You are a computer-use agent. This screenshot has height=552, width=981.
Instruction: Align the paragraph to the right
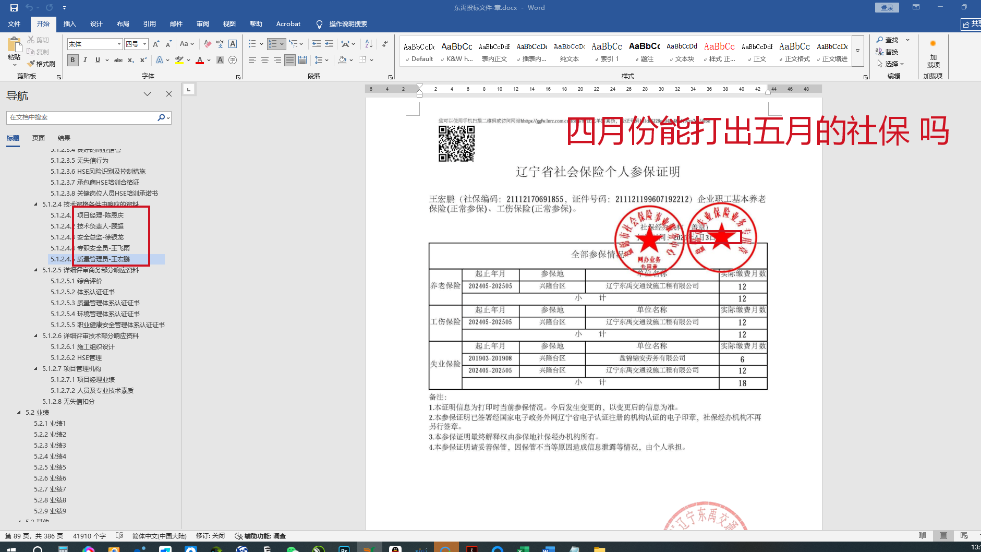[277, 60]
